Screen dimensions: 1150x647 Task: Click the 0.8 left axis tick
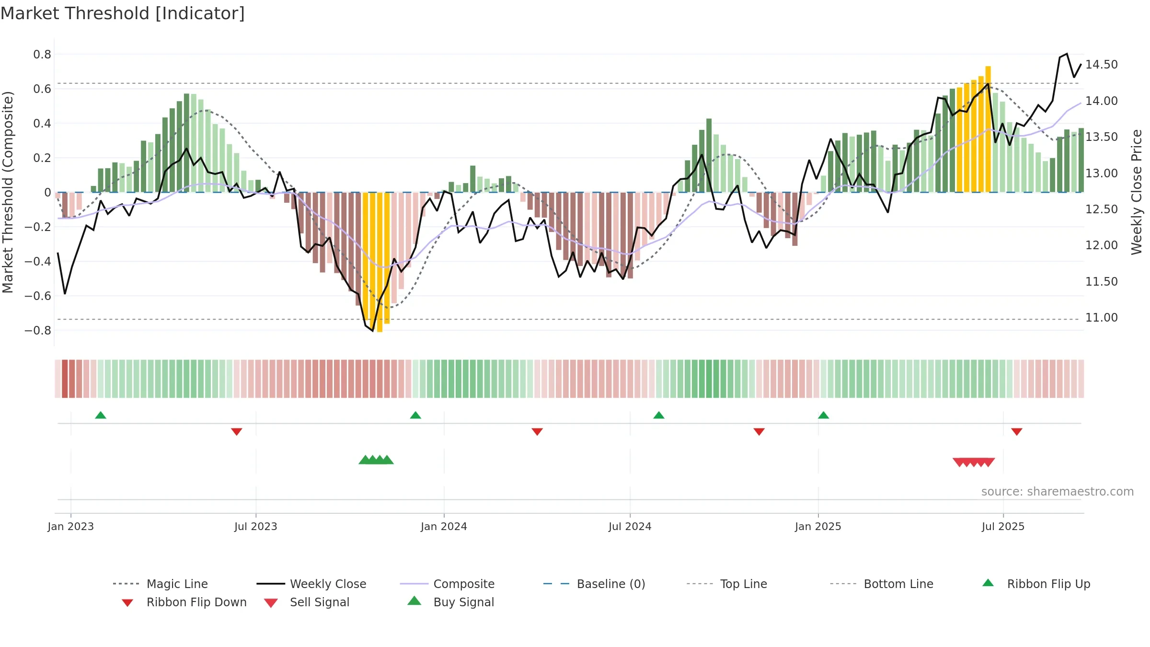click(42, 54)
